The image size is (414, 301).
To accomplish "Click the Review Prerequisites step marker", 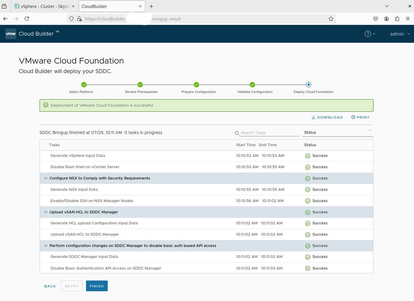I will [140, 85].
